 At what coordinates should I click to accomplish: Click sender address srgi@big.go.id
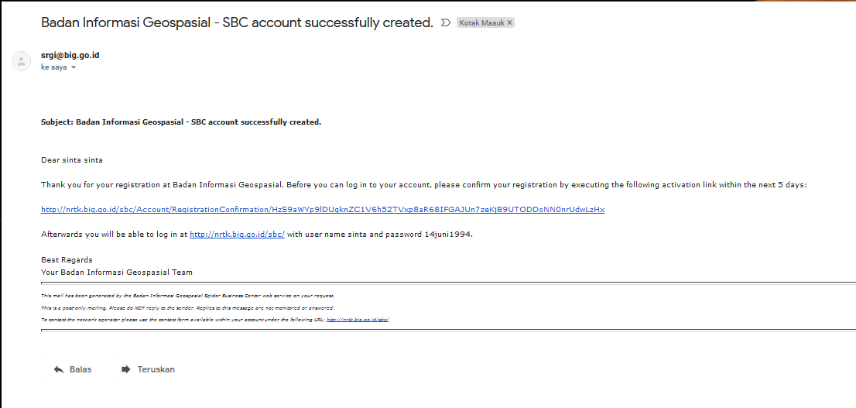pyautogui.click(x=70, y=55)
